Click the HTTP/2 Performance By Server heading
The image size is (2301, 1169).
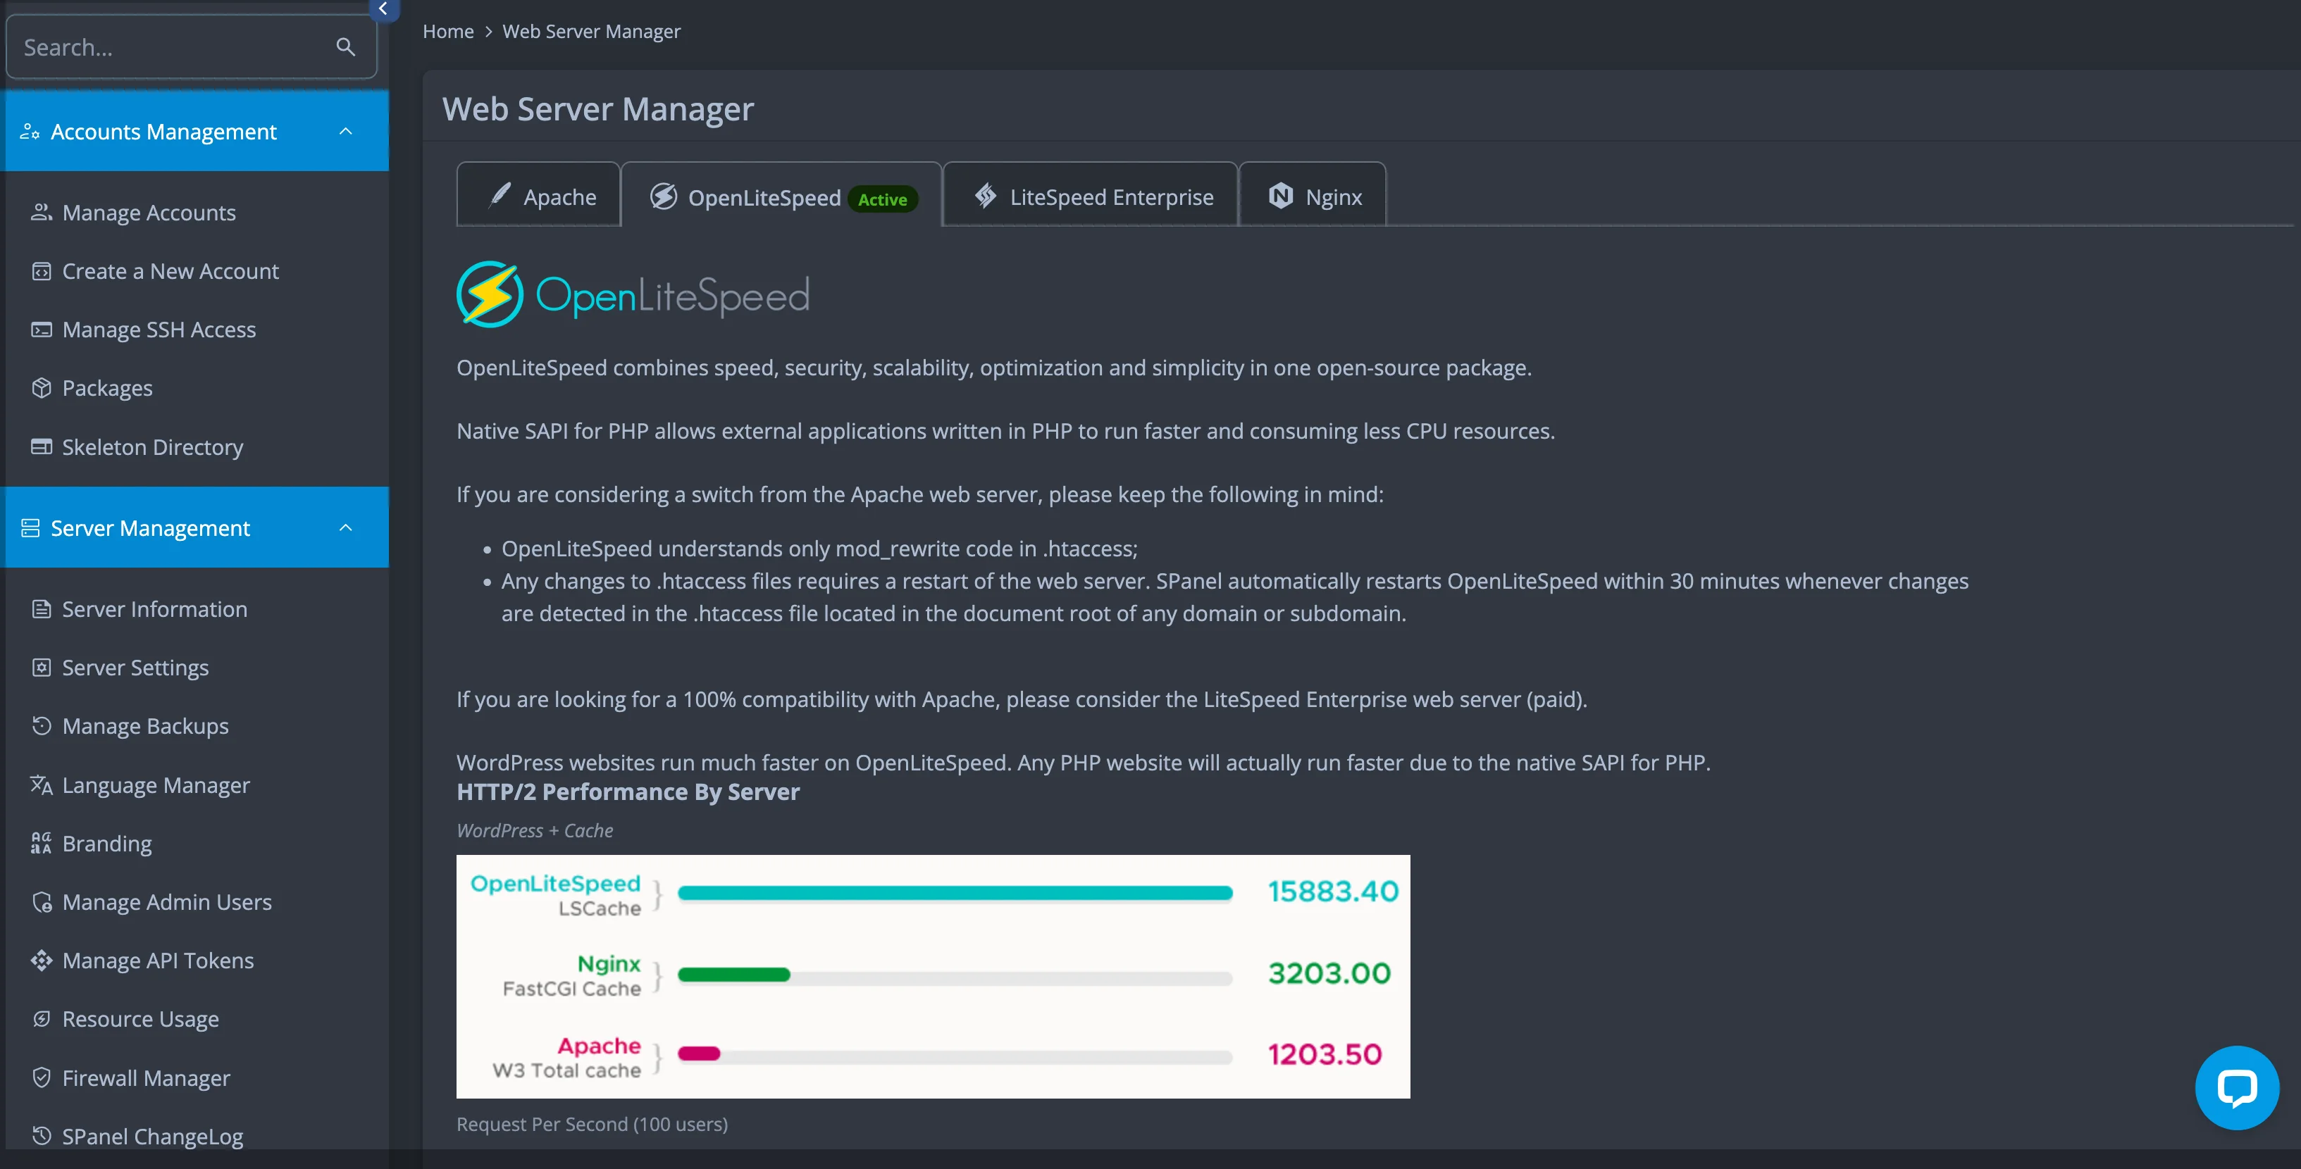tap(628, 792)
